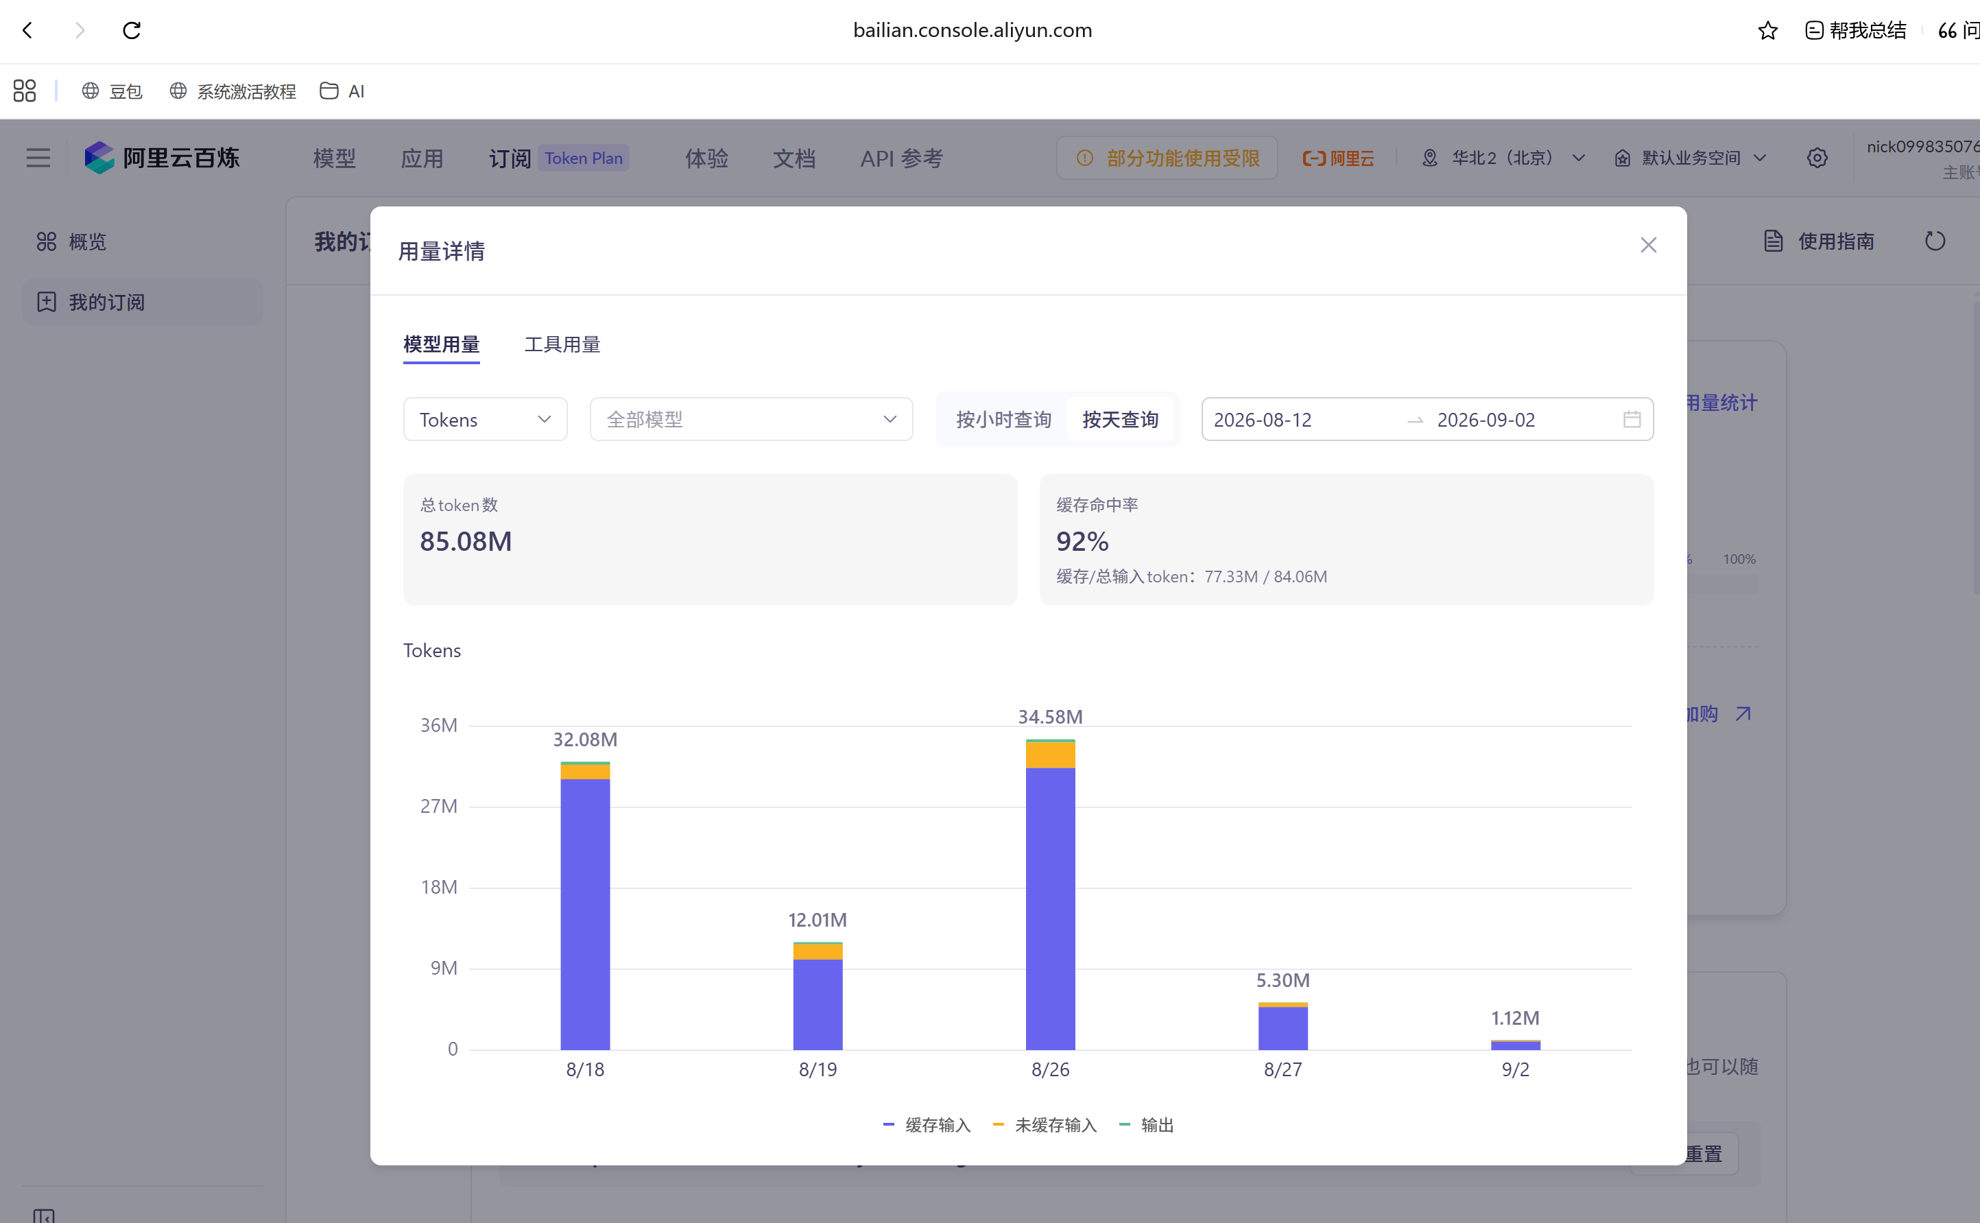The width and height of the screenshot is (1980, 1223).
Task: Select the 按天查询 option
Action: (1121, 419)
